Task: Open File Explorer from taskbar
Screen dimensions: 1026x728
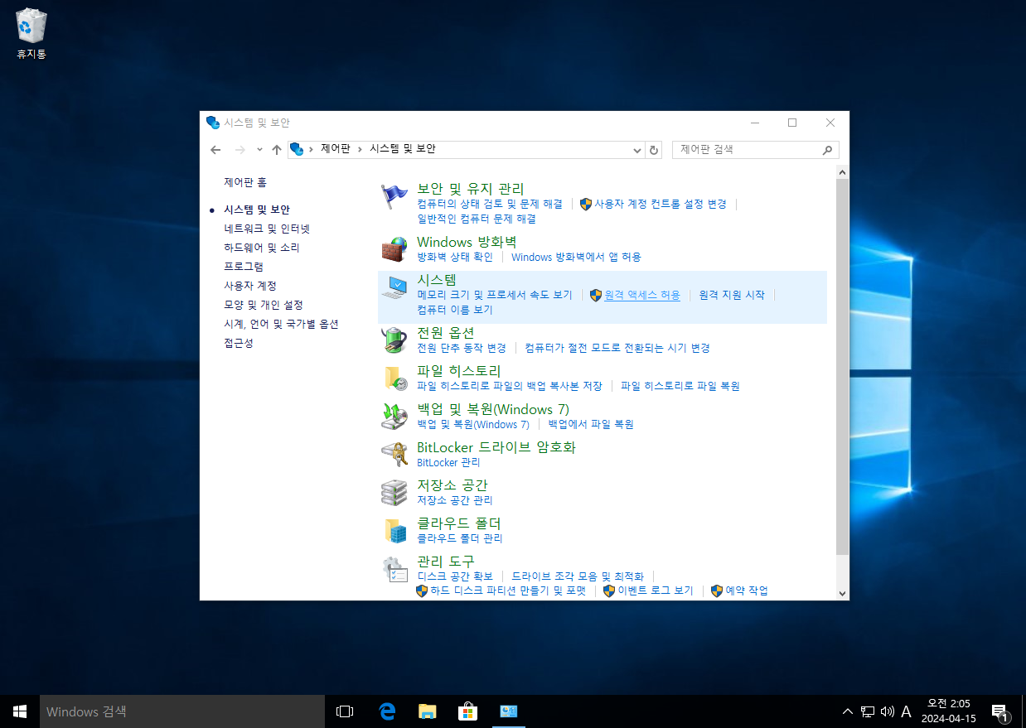Action: (427, 711)
